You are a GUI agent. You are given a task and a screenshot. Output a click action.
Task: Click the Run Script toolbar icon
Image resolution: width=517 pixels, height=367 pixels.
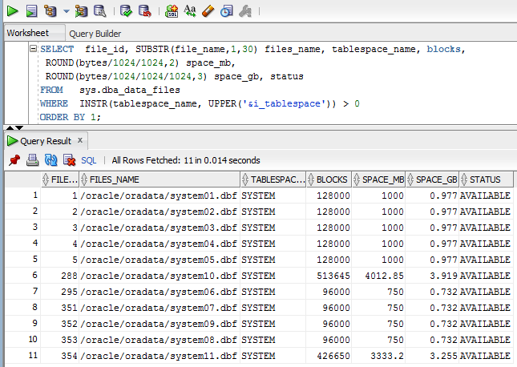click(x=31, y=11)
